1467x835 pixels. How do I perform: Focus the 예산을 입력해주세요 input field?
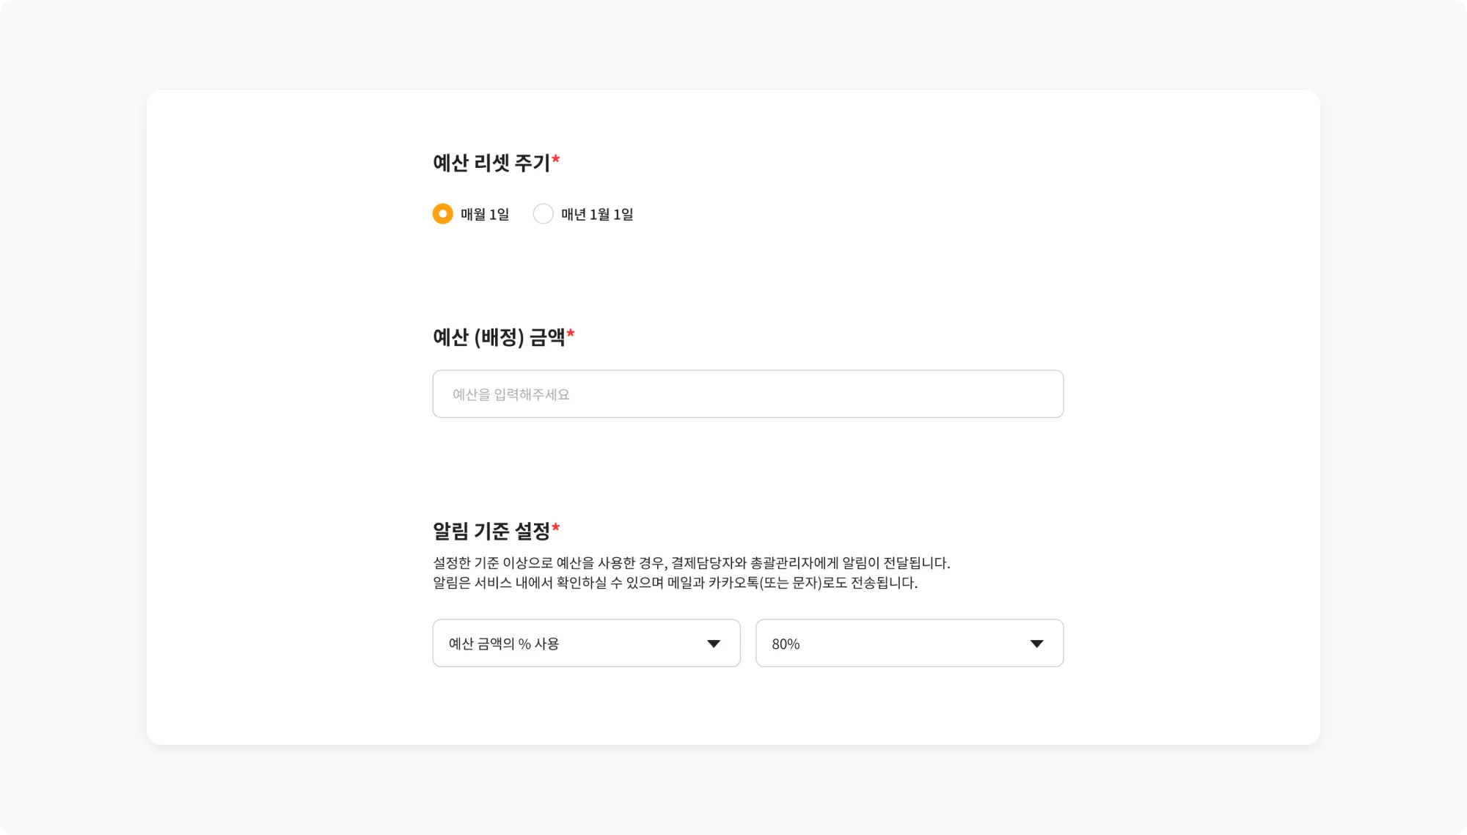pyautogui.click(x=747, y=394)
